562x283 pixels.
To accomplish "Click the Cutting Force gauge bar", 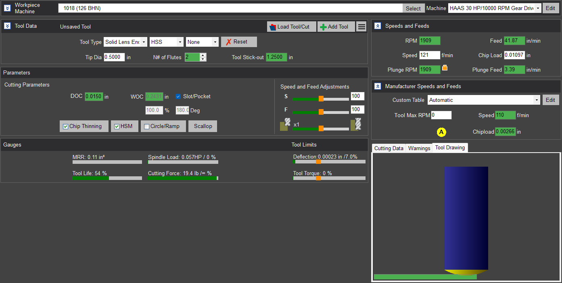I will [183, 178].
